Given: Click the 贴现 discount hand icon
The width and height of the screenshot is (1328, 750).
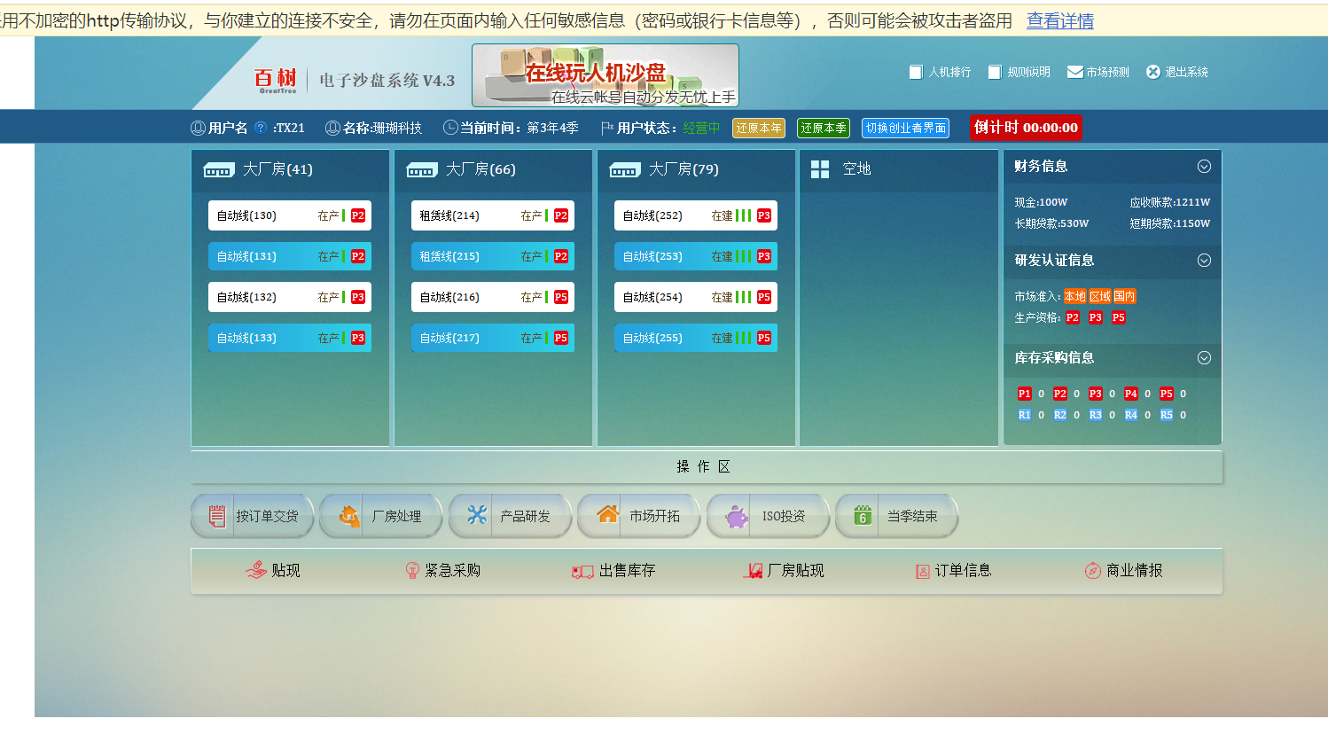Looking at the screenshot, I should [x=256, y=570].
